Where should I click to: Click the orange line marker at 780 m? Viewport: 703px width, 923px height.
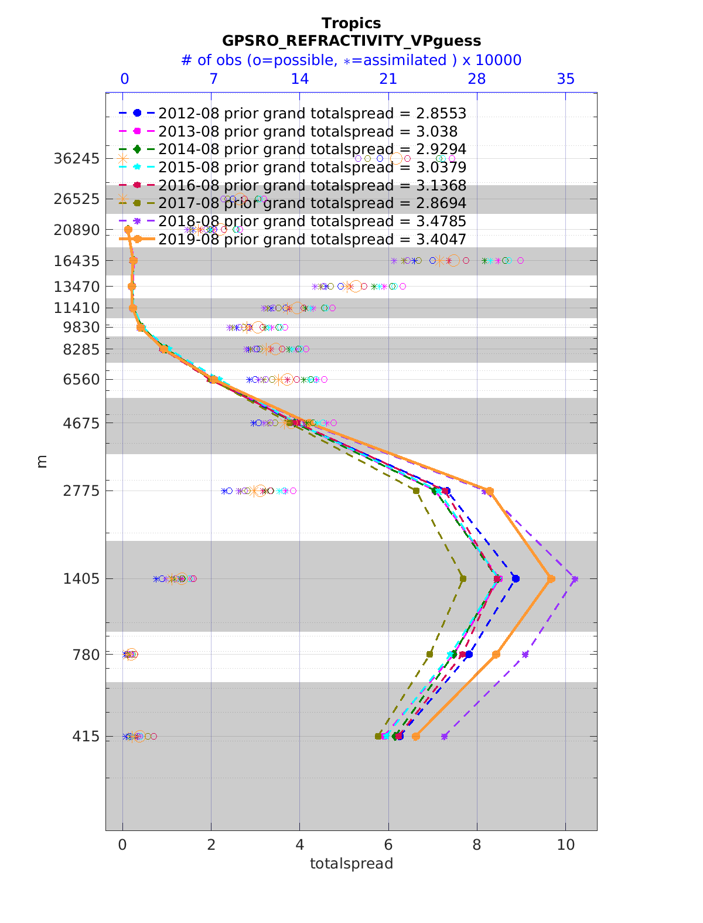[x=496, y=654]
